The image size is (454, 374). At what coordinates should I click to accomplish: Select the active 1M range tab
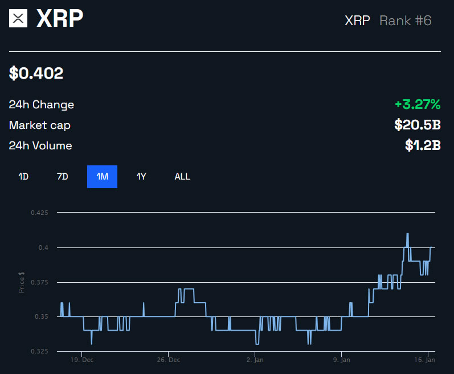(102, 177)
